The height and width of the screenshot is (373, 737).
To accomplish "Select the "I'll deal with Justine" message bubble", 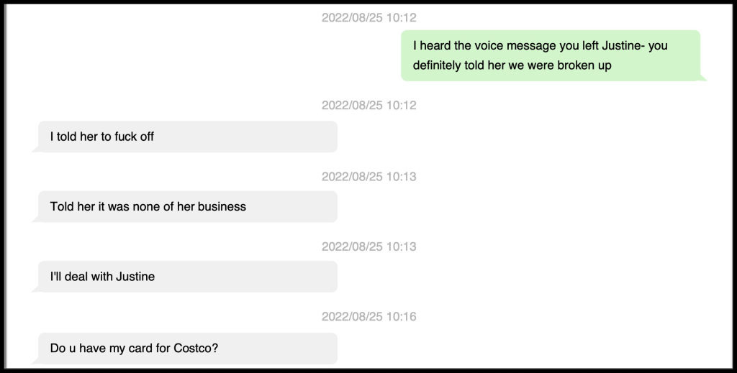I will coord(187,277).
